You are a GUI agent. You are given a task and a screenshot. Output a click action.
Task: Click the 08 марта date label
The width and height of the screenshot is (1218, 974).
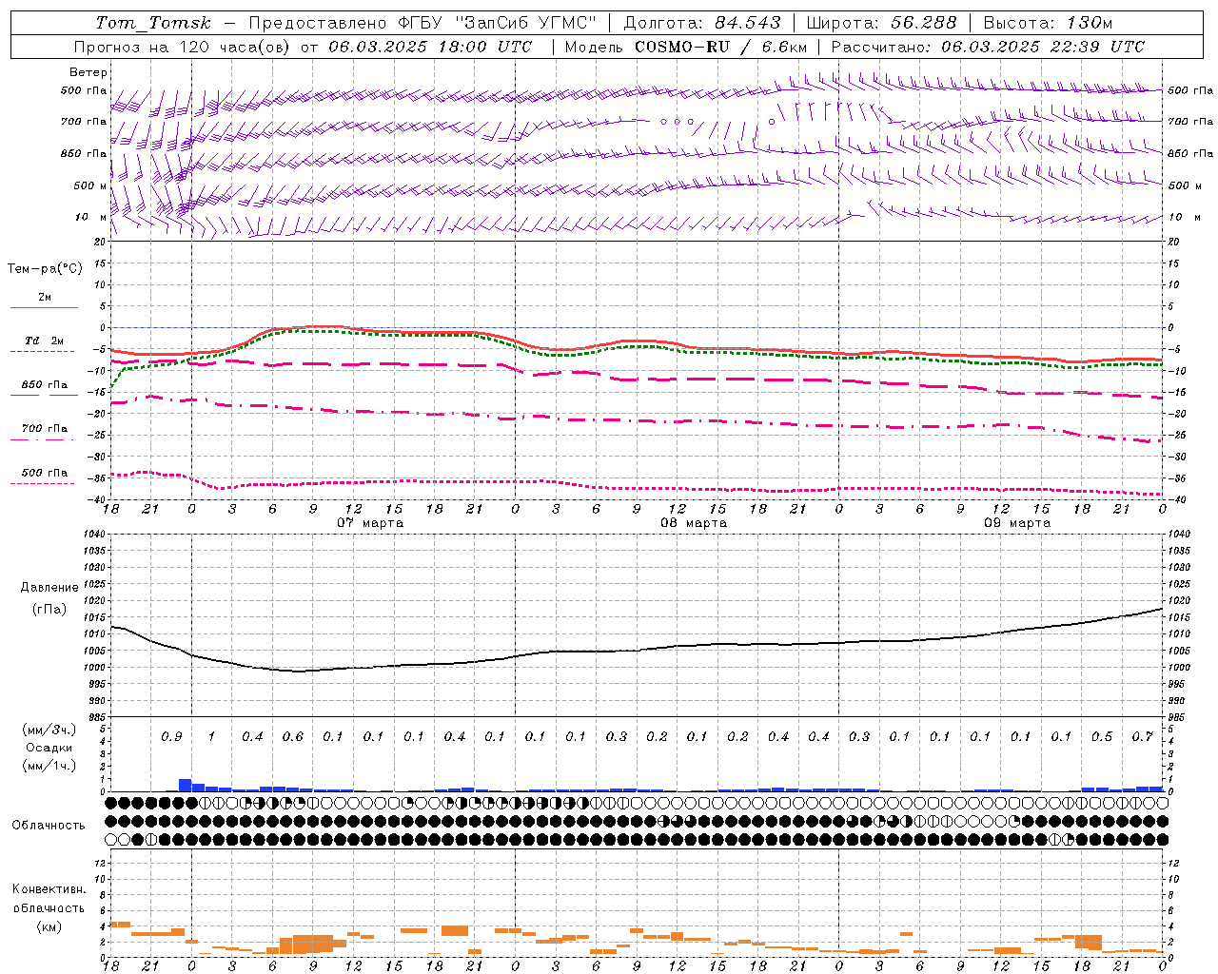(x=694, y=523)
